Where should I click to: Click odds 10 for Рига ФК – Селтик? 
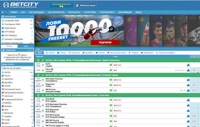[x=194, y=70]
